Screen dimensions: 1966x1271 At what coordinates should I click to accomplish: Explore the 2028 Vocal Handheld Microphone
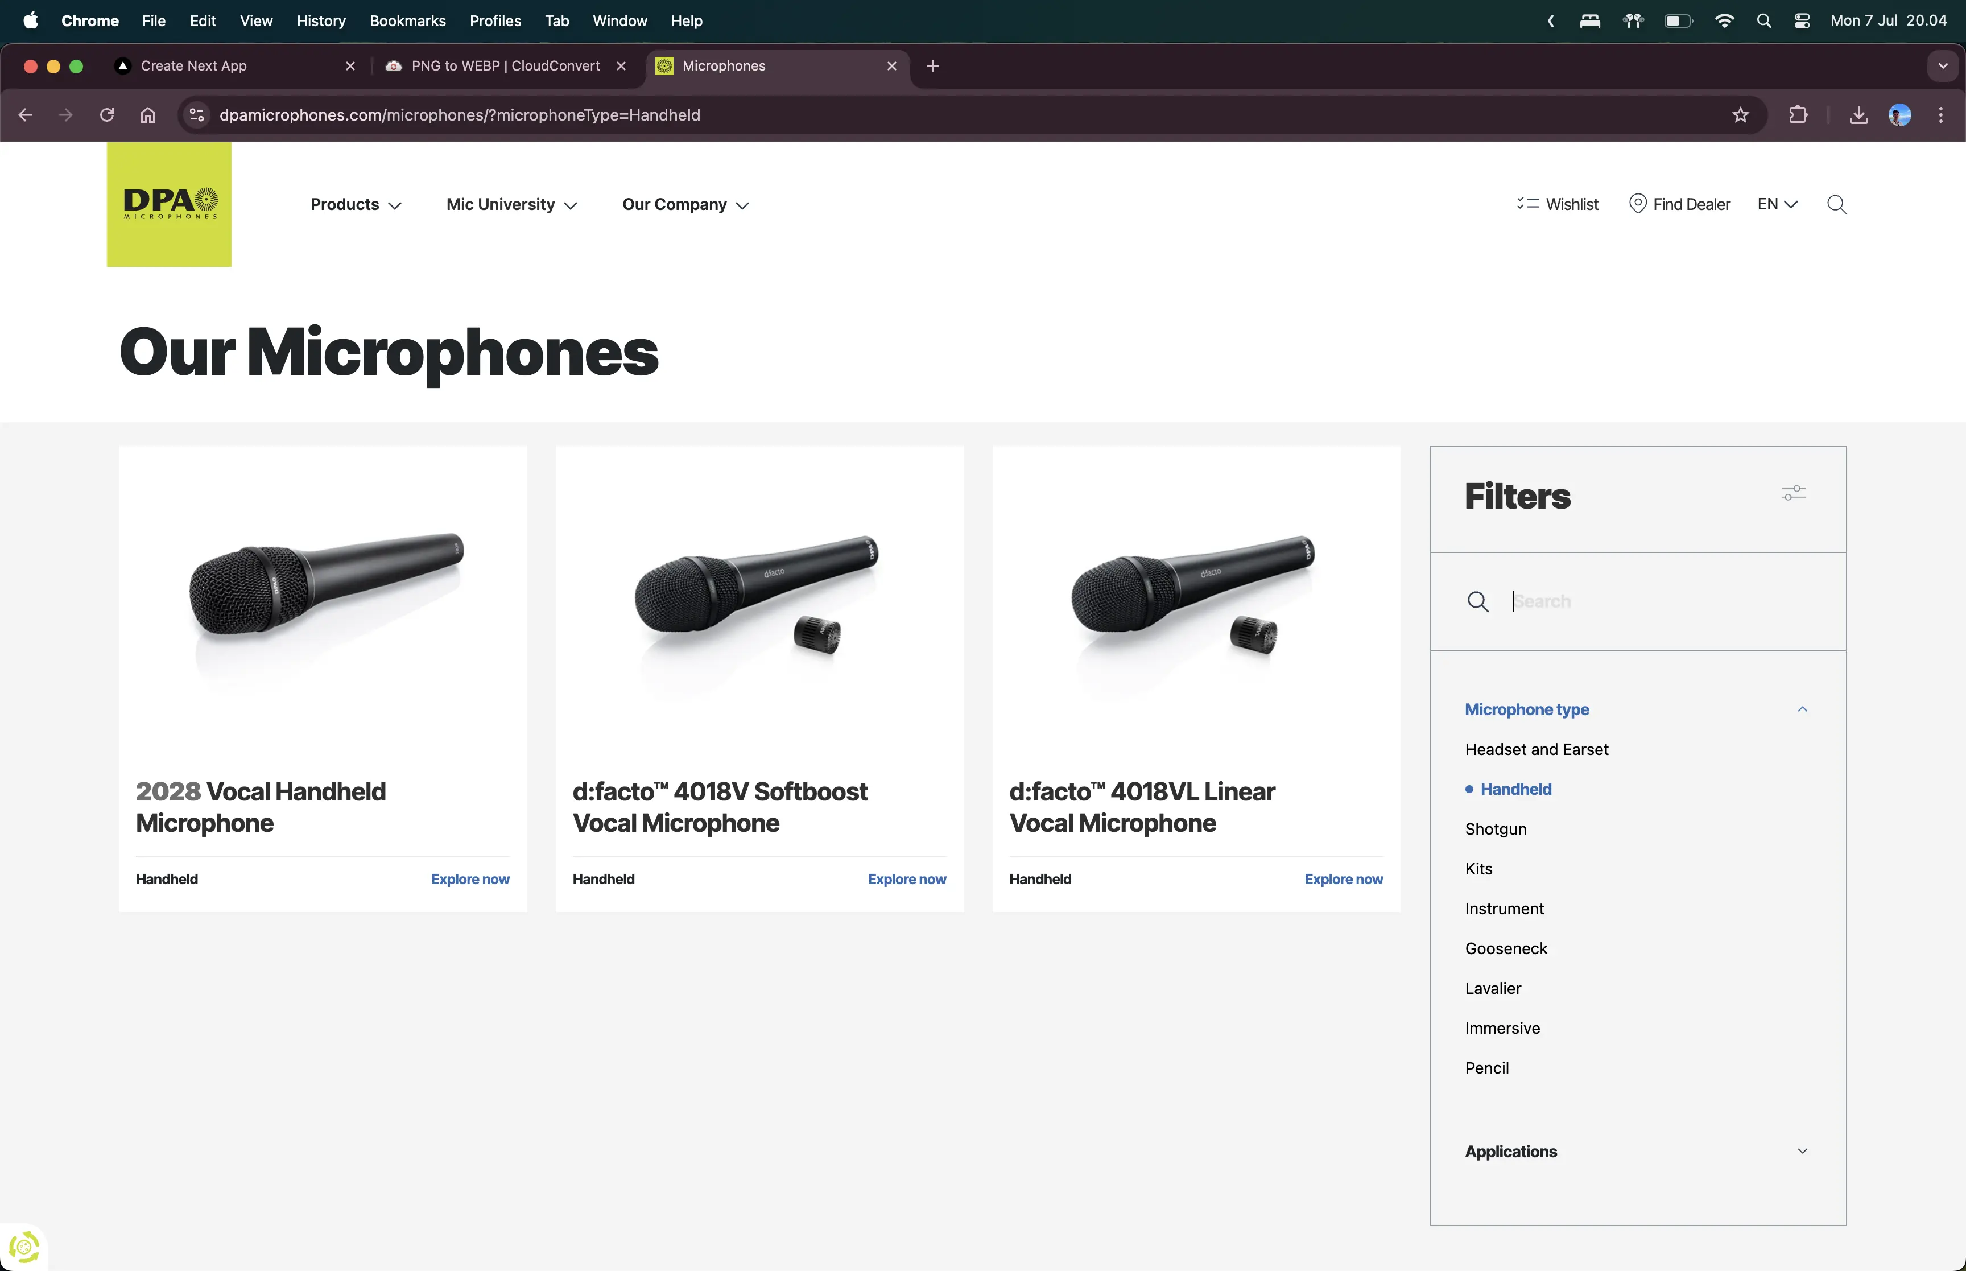pos(469,879)
